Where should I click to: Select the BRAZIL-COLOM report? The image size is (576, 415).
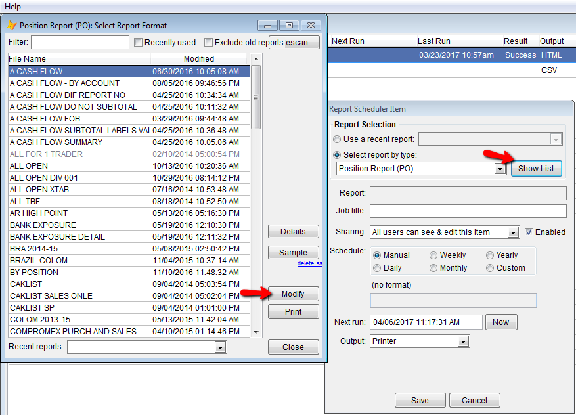129,261
